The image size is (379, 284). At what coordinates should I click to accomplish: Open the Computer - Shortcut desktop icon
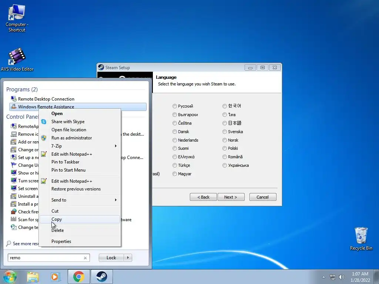17,18
